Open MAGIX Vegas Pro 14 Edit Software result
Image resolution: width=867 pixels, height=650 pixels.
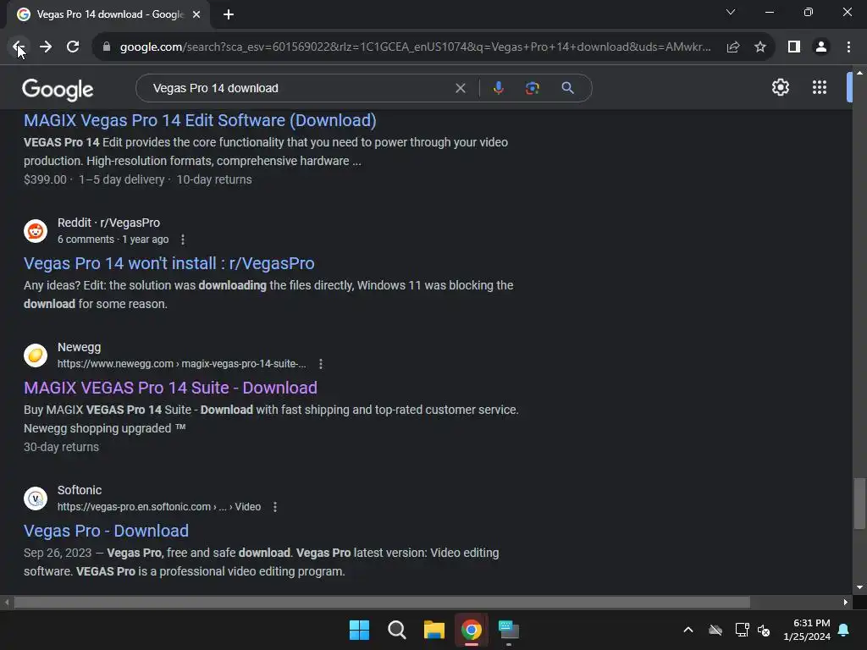point(200,120)
